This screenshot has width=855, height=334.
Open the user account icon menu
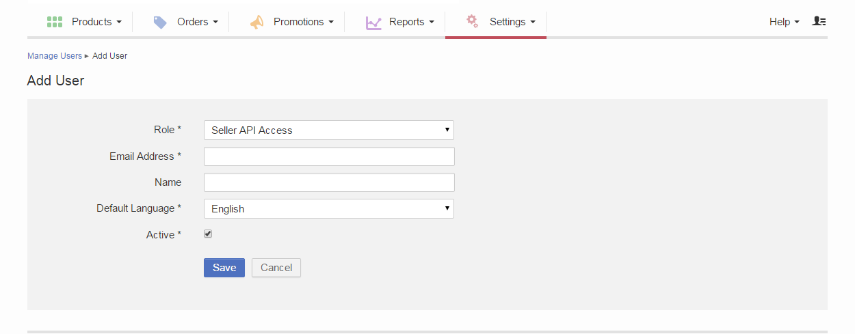coord(819,22)
